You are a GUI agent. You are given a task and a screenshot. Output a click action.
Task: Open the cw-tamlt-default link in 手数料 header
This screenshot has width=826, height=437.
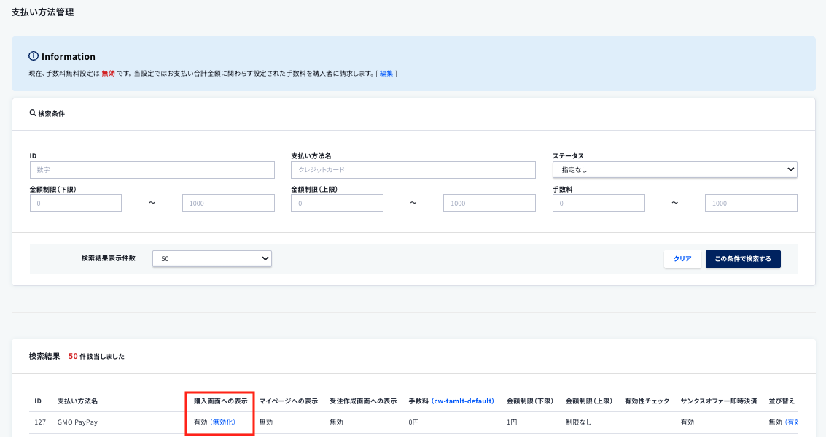(462, 401)
